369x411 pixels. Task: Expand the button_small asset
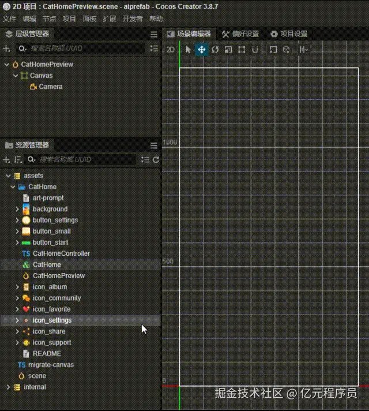[17, 231]
